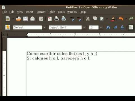Screen dimensions: 135x101
Task: Expand the paragraph style dropdown arrow
Action: [x=44, y=27]
